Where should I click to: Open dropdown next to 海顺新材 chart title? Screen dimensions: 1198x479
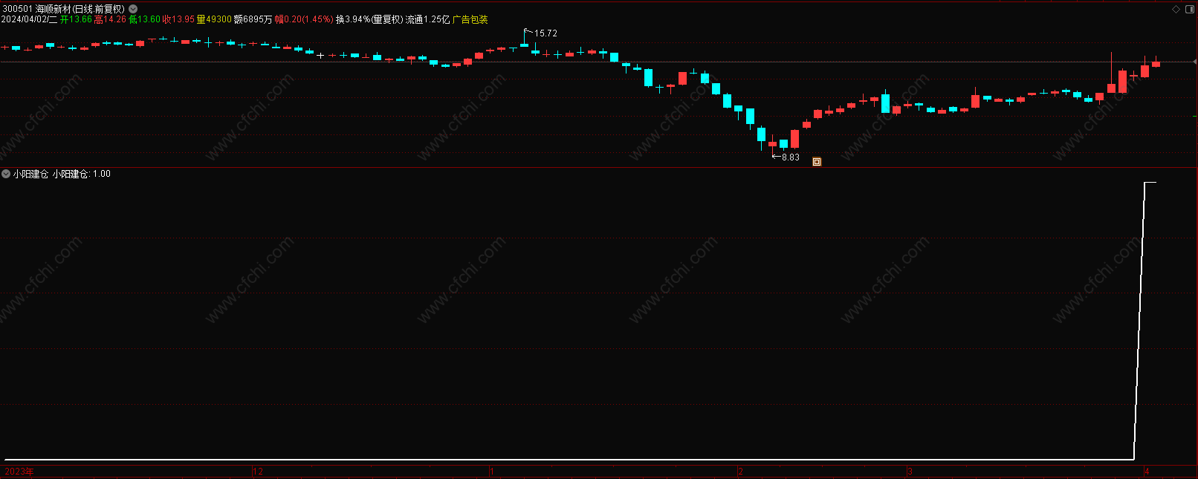pos(133,9)
